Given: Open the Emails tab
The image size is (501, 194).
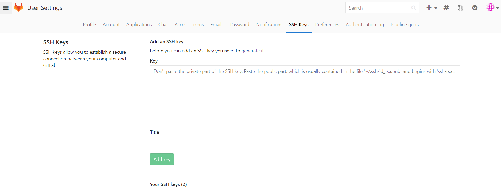Looking at the screenshot, I should pyautogui.click(x=217, y=25).
